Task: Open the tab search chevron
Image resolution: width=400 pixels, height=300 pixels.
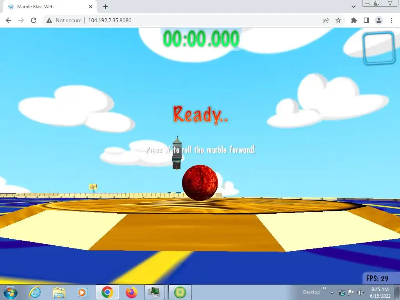Action: [353, 7]
